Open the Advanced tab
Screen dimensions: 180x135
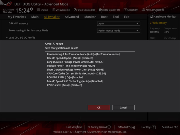(x=72, y=17)
